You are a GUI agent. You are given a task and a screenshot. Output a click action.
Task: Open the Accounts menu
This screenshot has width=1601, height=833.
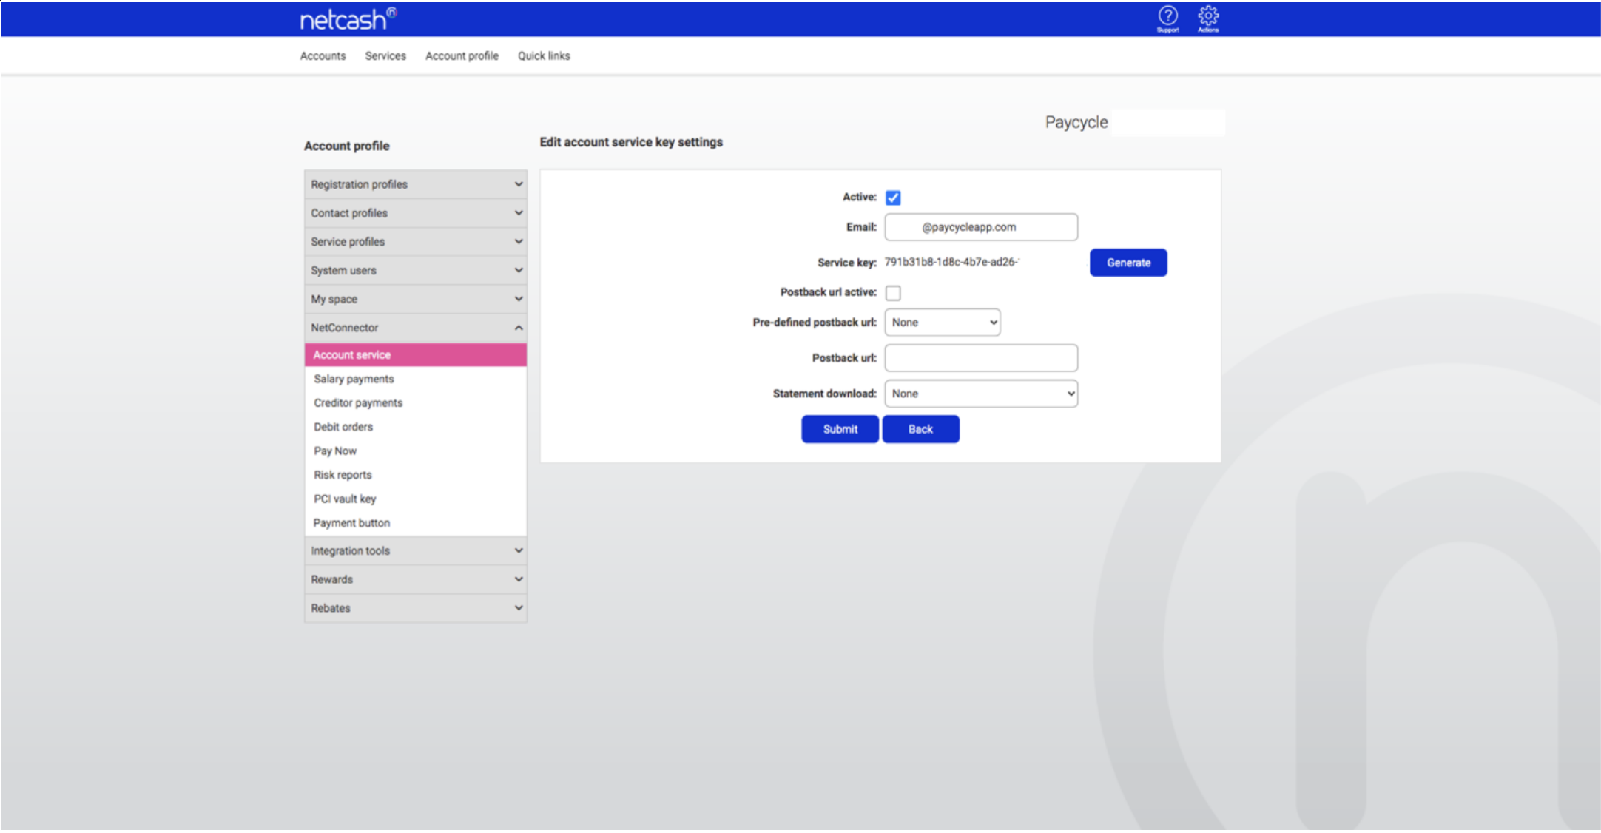coord(323,56)
